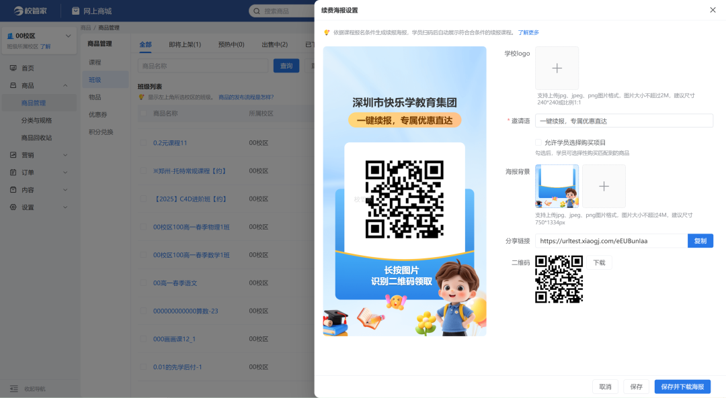Open 0.01的先学后付-1 product link

[x=177, y=367]
